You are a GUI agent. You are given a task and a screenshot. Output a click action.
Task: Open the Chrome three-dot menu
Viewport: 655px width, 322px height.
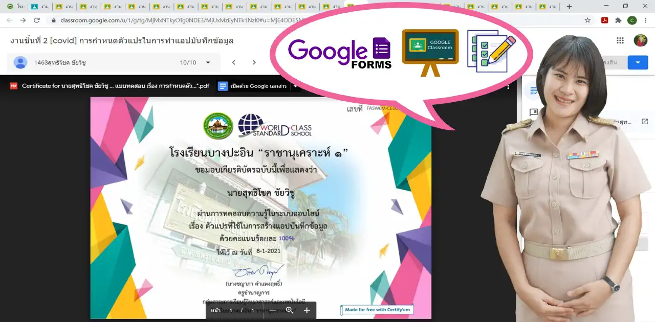pos(647,20)
